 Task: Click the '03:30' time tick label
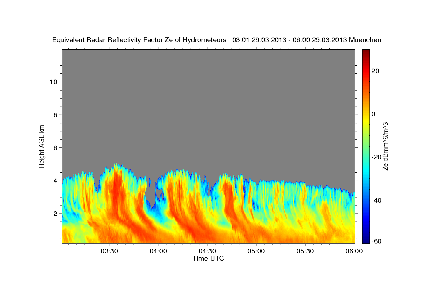point(109,251)
